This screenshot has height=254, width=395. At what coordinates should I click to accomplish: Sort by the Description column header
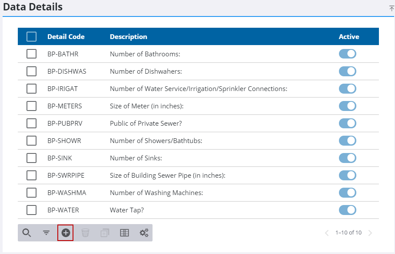[x=128, y=37]
